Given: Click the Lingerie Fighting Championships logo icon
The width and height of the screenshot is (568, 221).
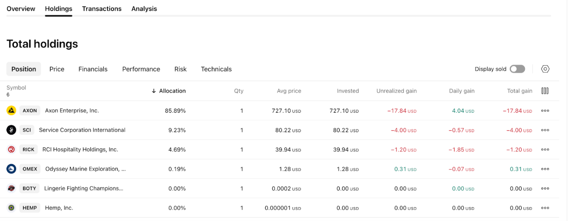Looking at the screenshot, I should click(x=11, y=189).
